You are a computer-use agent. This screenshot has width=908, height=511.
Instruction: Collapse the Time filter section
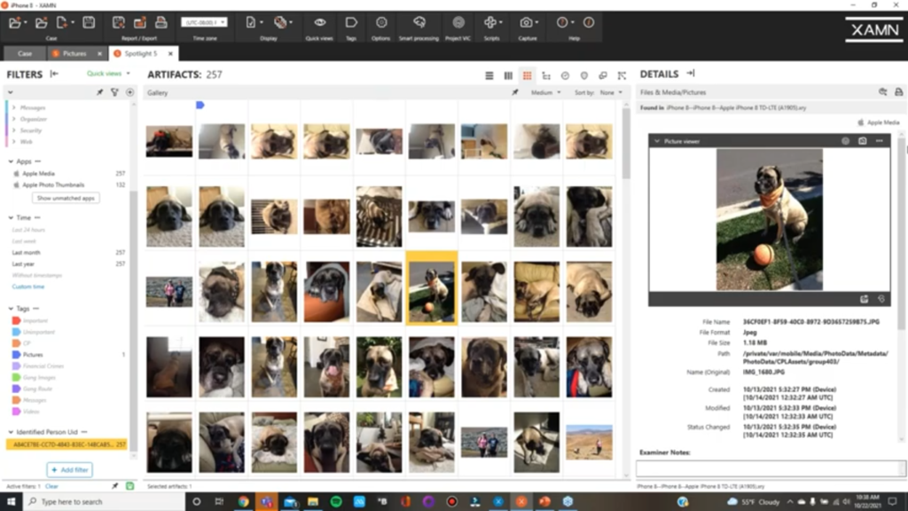point(11,218)
